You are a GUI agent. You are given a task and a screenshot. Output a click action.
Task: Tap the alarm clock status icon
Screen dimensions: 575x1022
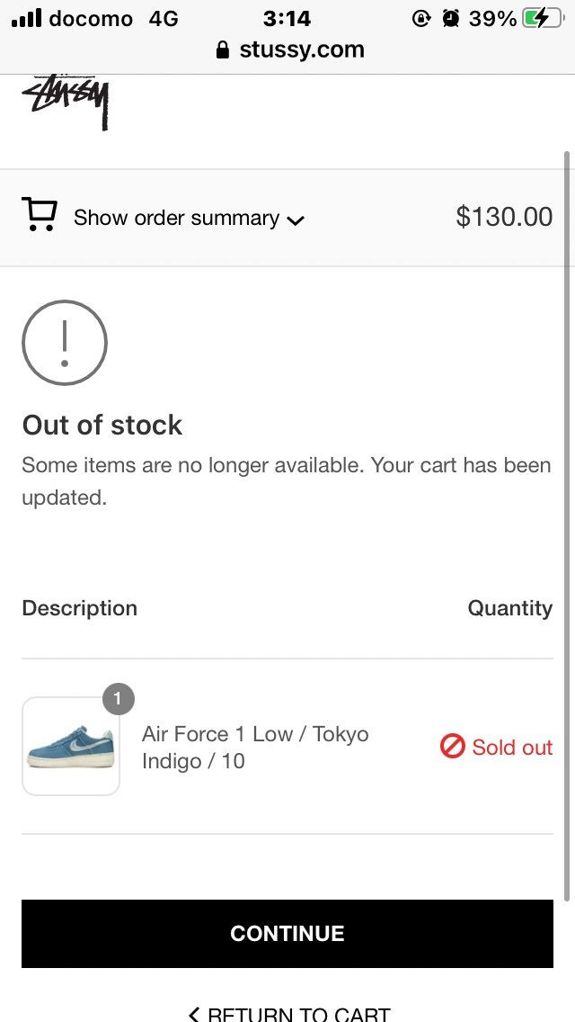pyautogui.click(x=451, y=18)
